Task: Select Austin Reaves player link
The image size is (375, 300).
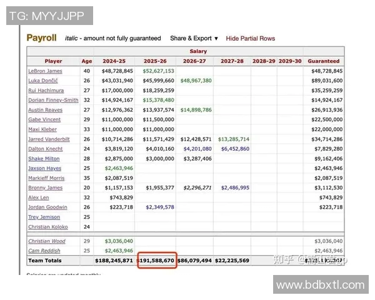Action: (x=46, y=110)
